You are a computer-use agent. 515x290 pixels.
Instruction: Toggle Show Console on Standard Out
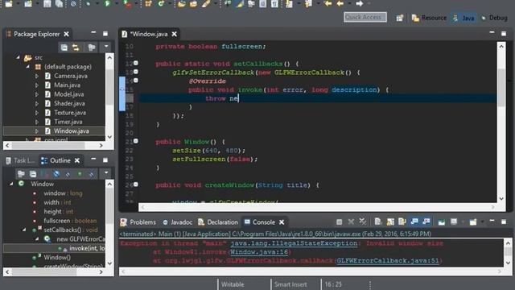click(414, 222)
